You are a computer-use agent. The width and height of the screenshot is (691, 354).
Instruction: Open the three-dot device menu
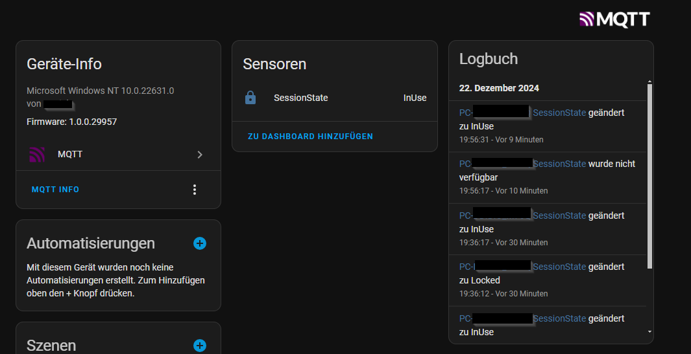tap(195, 190)
